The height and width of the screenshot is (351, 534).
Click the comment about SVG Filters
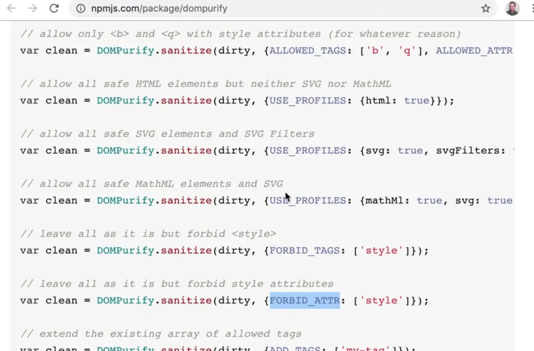tap(167, 134)
